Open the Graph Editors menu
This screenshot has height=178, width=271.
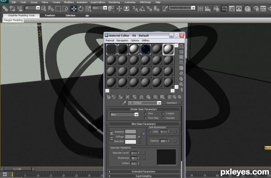pos(98,2)
